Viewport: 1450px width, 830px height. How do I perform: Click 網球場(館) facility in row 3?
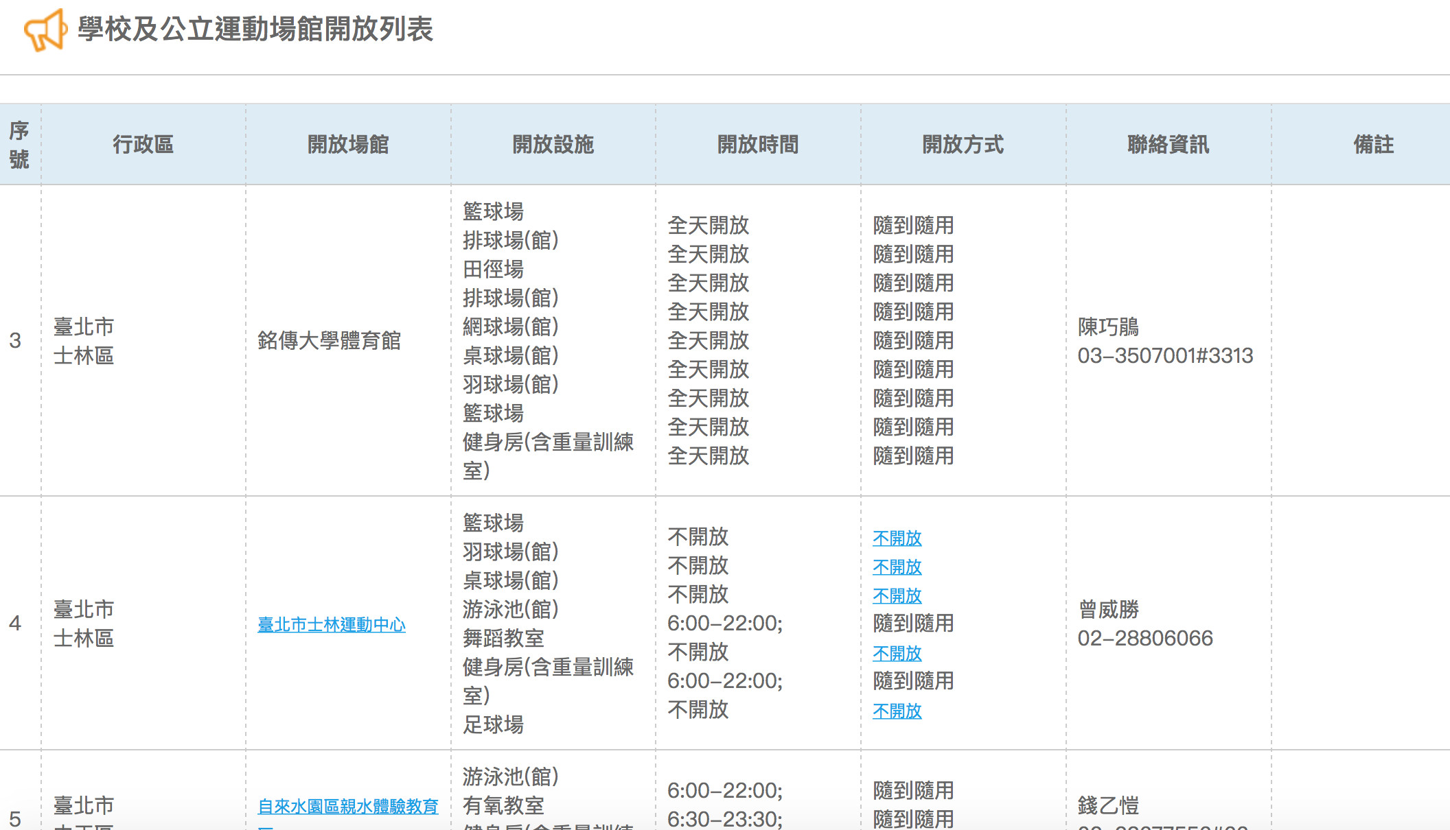[510, 327]
